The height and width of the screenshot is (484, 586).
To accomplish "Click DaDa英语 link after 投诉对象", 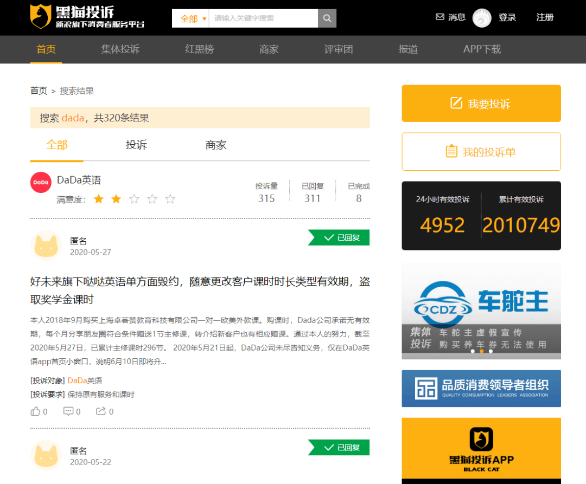I will coord(85,380).
